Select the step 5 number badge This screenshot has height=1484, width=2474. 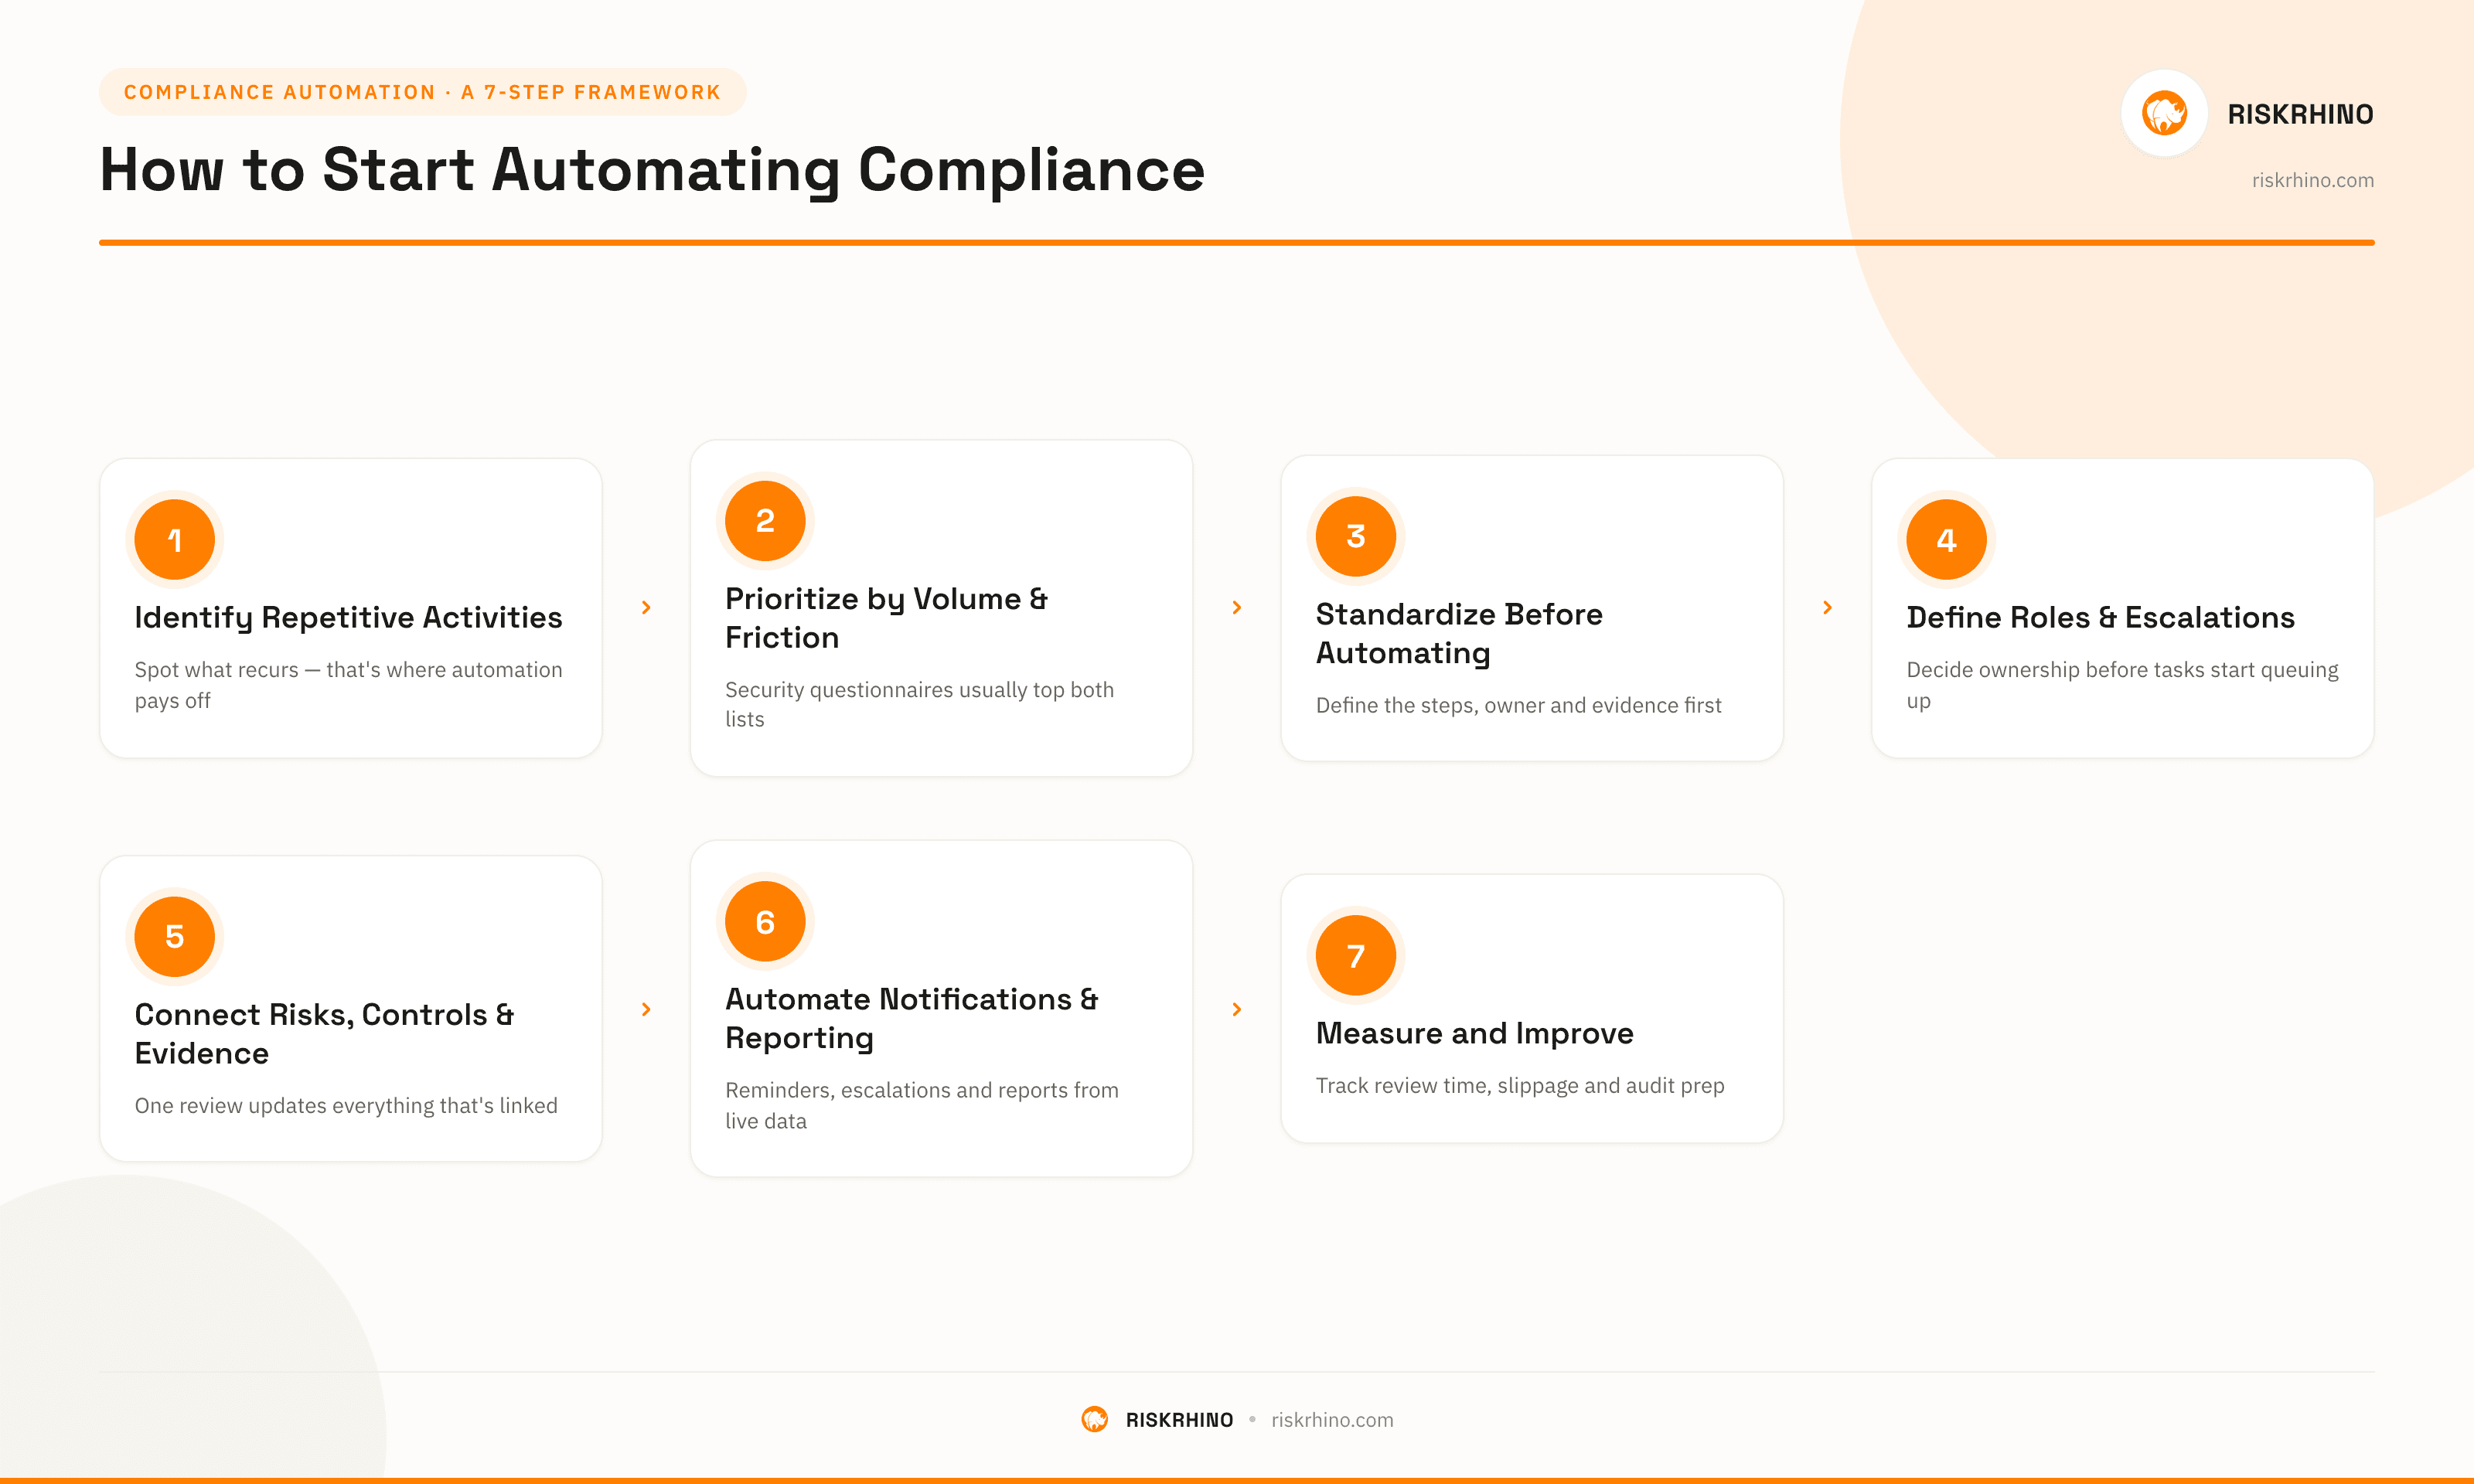coord(175,937)
